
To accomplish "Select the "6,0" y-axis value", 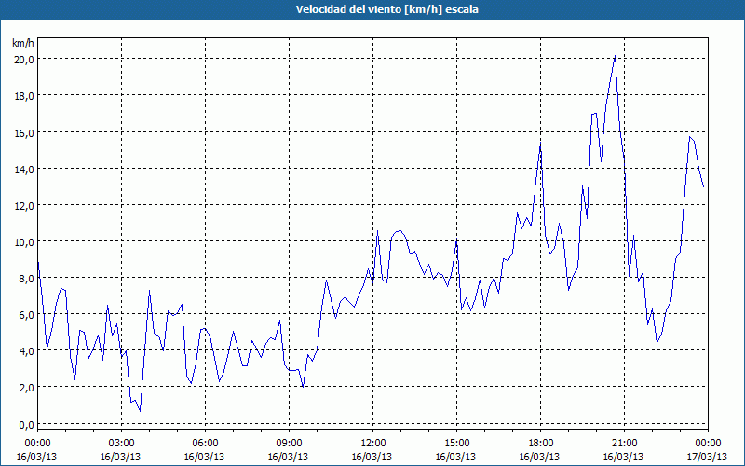I will coord(25,315).
